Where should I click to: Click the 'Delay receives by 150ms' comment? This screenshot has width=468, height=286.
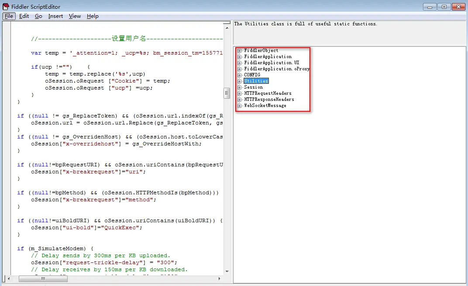tap(109, 269)
